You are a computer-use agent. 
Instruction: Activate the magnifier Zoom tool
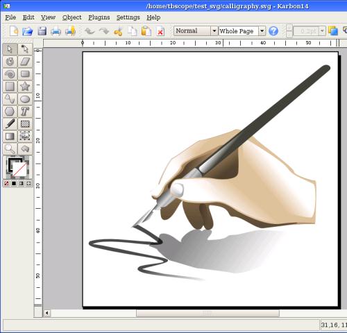10,148
